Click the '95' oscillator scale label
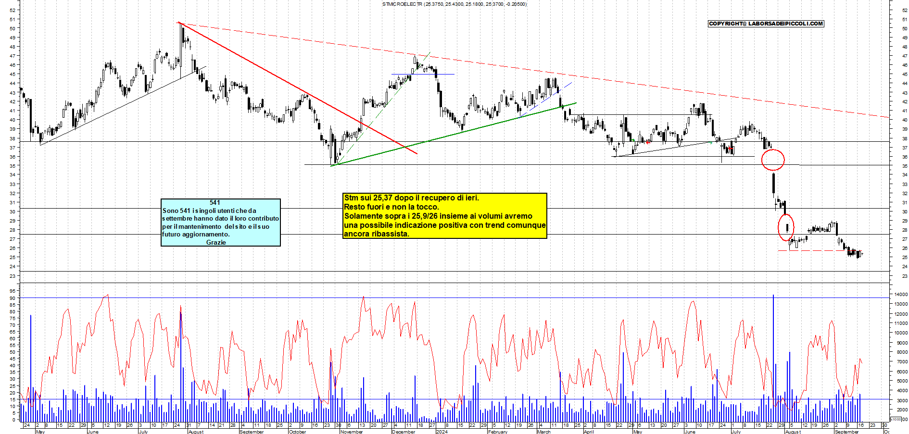The height and width of the screenshot is (434, 909). click(x=13, y=291)
